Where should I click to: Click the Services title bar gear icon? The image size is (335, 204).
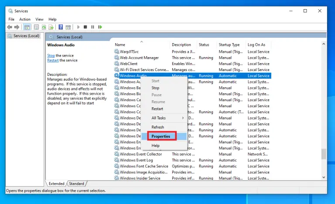[x=10, y=11]
